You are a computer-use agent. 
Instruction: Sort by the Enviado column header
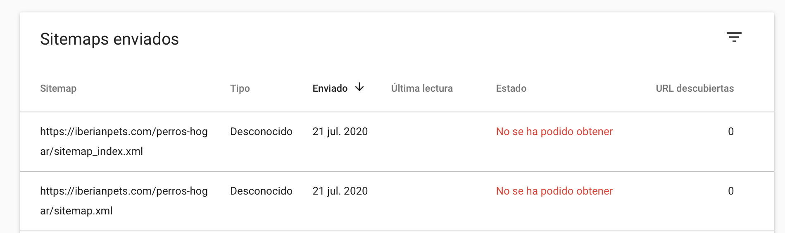330,88
